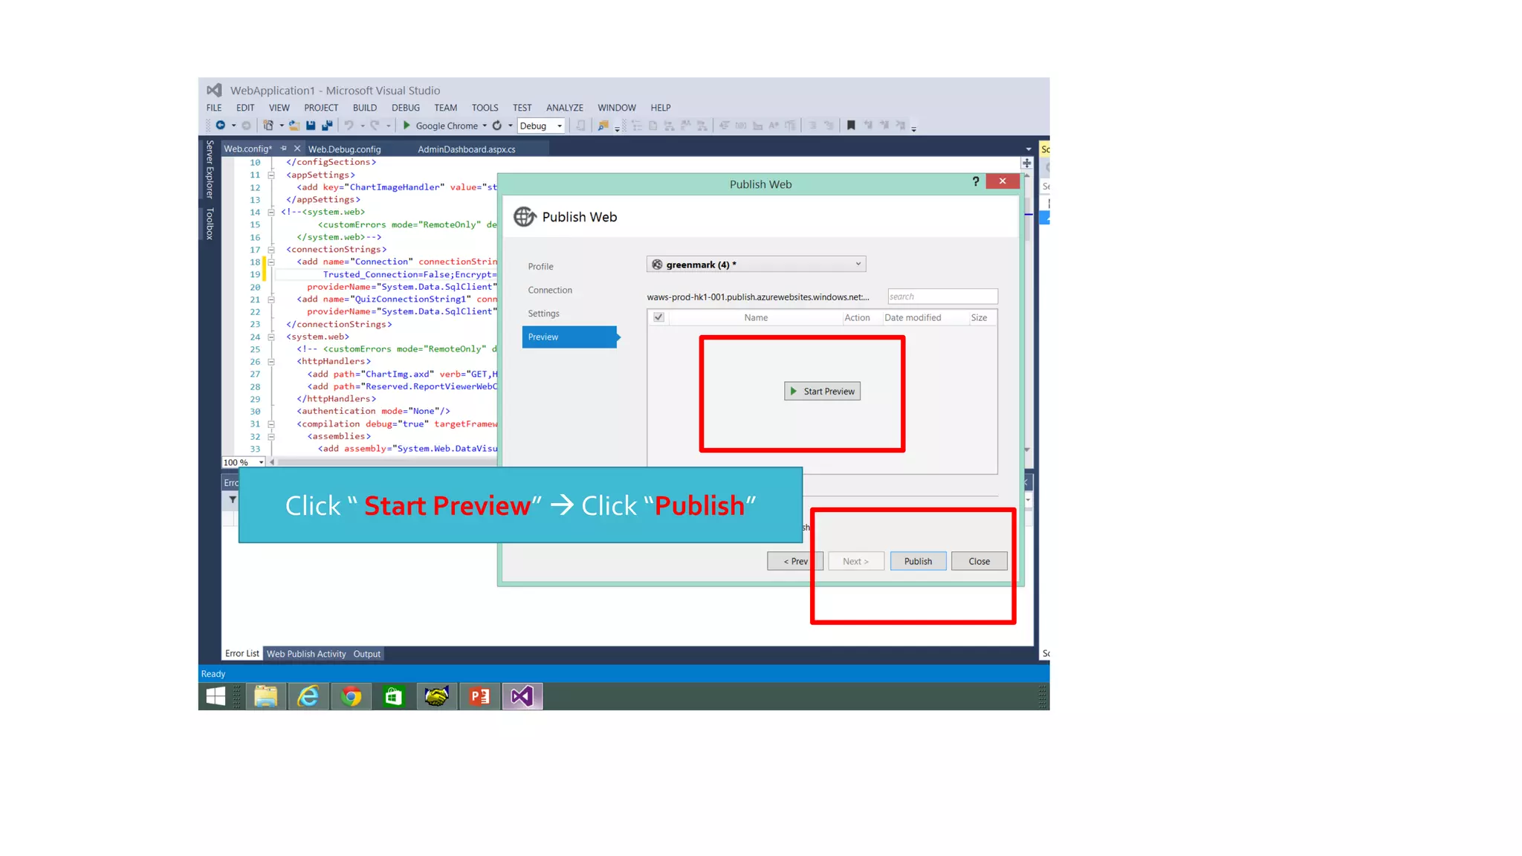Click the Redo toolbar icon
Screen dimensions: 1522x856
[x=375, y=126]
